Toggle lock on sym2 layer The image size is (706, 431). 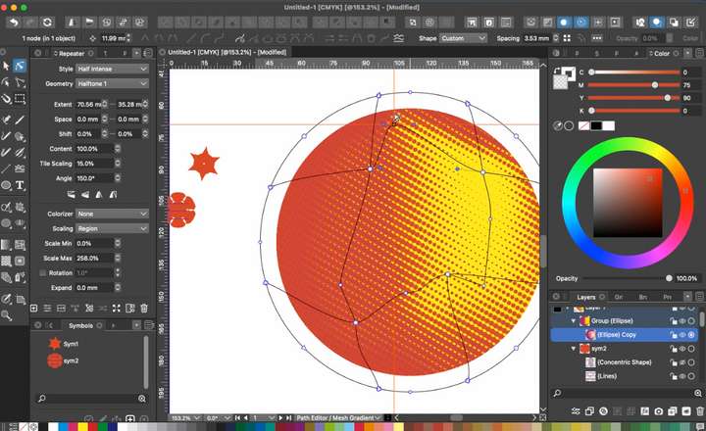(x=672, y=349)
